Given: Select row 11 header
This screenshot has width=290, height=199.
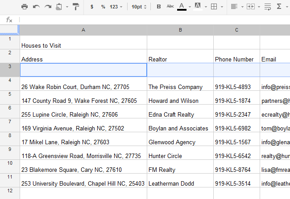Looking at the screenshot, I should (10, 180).
